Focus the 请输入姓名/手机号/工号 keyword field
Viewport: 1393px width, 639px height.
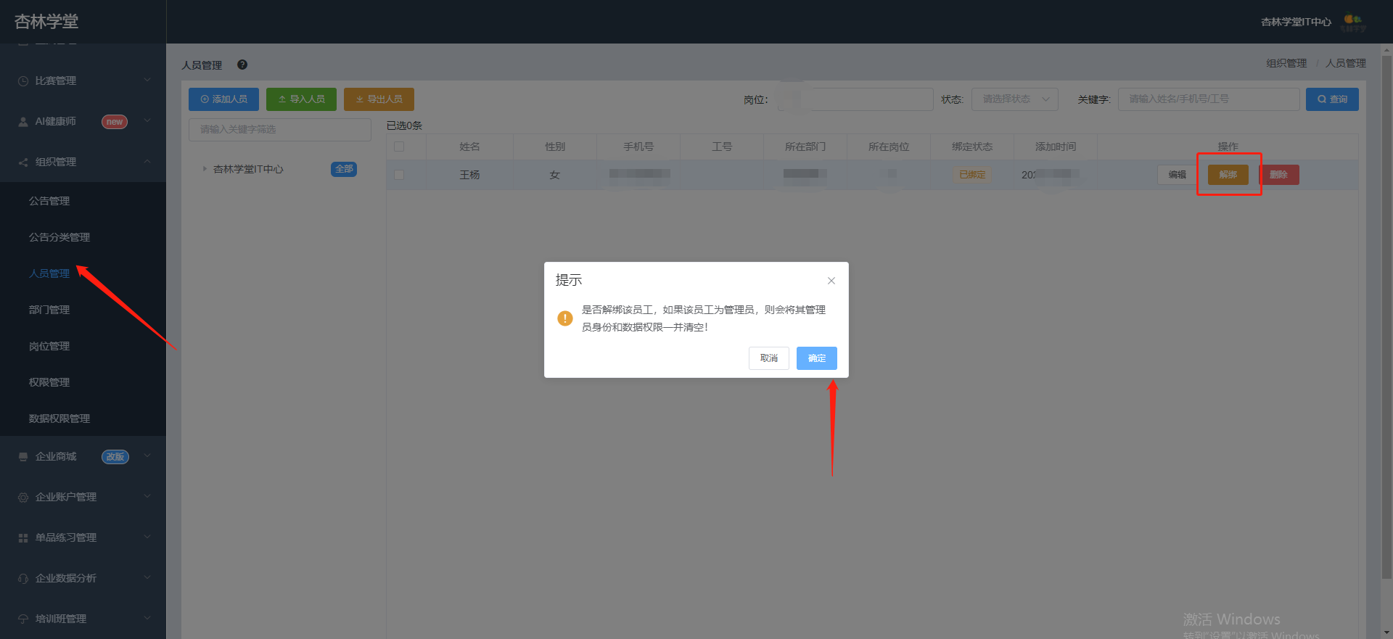[1209, 99]
